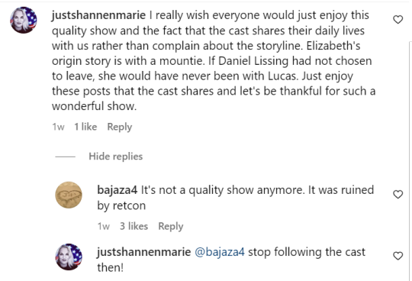Reply to bajaza4's retcon comment

(171, 226)
